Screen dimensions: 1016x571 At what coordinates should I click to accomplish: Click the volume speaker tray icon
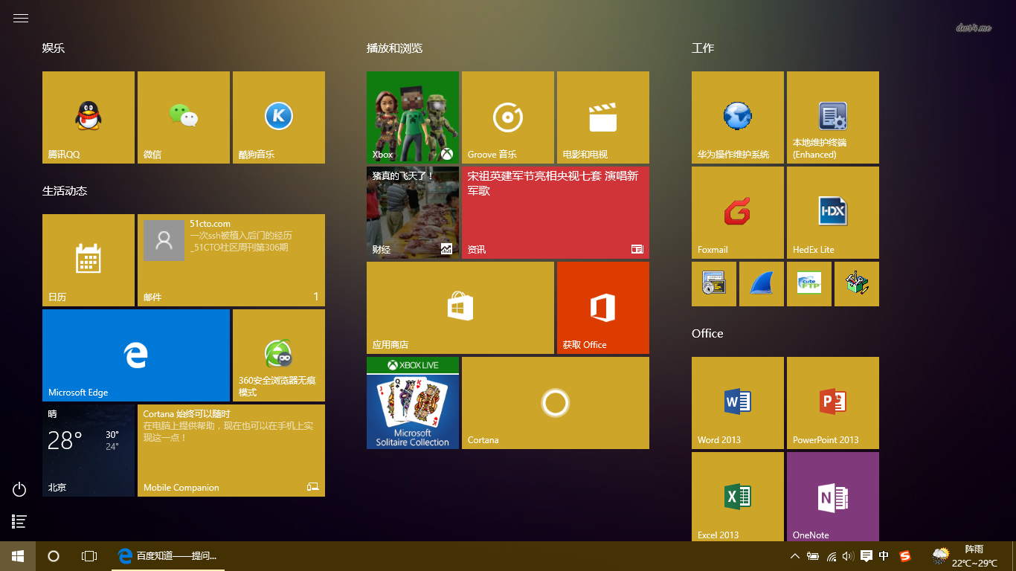tap(849, 556)
